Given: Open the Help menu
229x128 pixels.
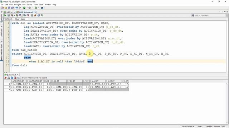Looking at the screenshot, I should [x=54, y=5].
